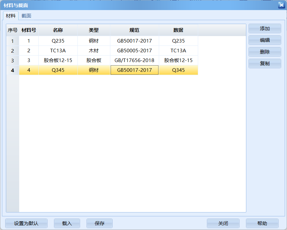287x230 pixels.
Task: Select GB50005-2017 specification cell
Action: coord(134,51)
